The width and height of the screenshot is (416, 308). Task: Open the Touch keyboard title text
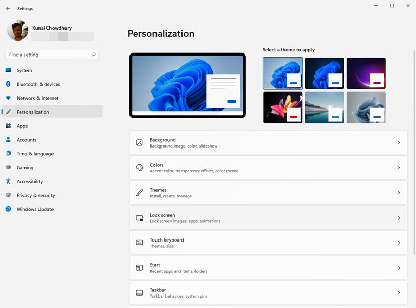pyautogui.click(x=167, y=240)
